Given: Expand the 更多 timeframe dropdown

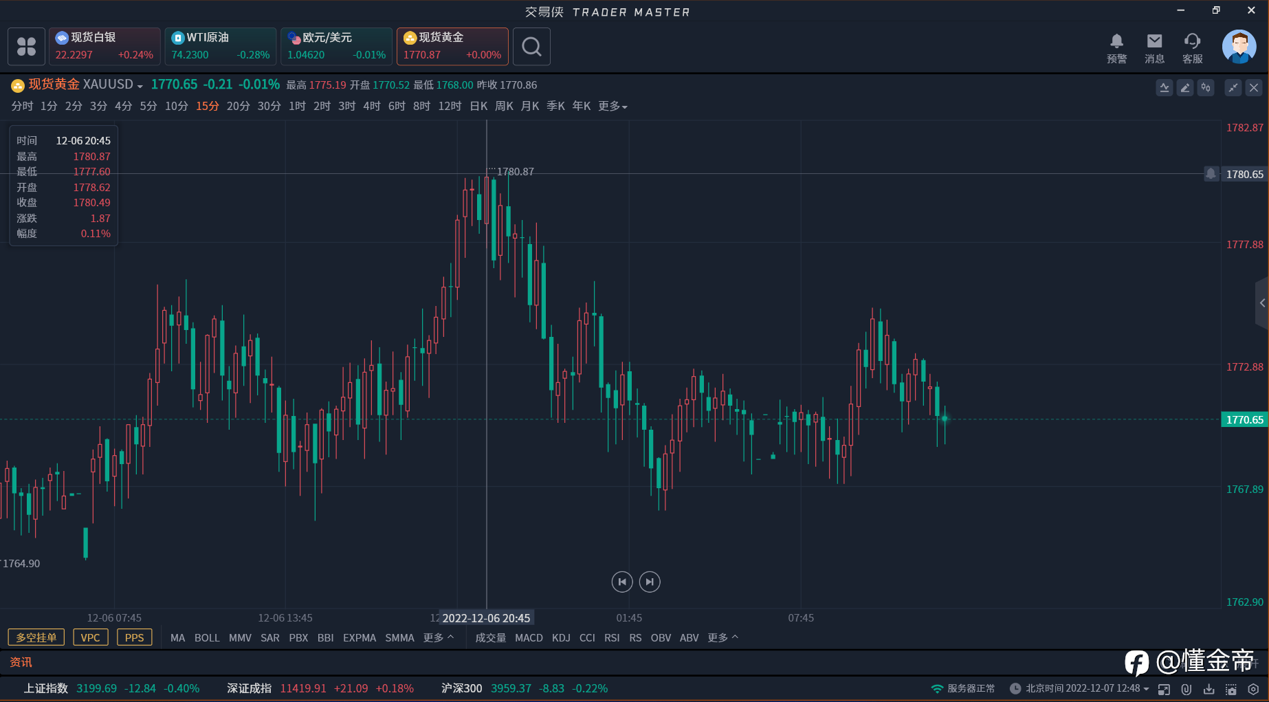Looking at the screenshot, I should coord(613,106).
